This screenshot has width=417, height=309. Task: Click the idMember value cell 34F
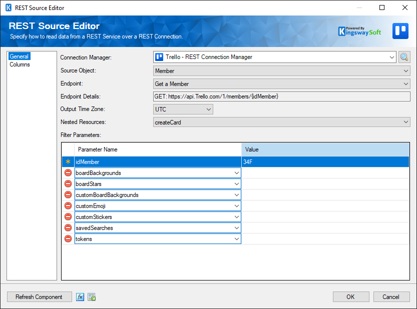tap(325, 162)
